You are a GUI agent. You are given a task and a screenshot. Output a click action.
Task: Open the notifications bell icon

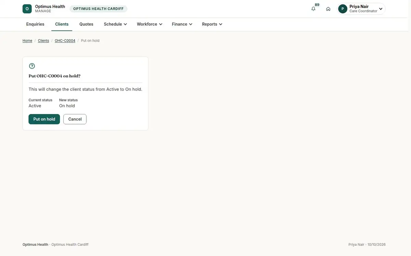tap(313, 9)
